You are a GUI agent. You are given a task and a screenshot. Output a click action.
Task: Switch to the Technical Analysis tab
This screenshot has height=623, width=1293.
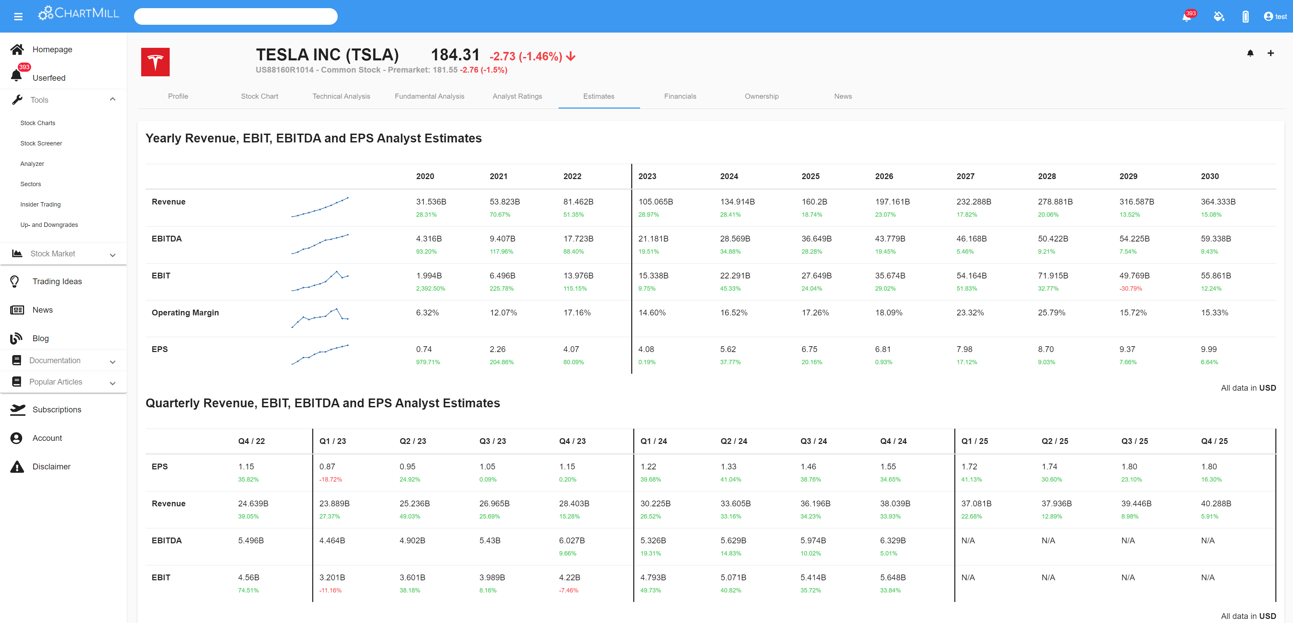[x=341, y=96]
